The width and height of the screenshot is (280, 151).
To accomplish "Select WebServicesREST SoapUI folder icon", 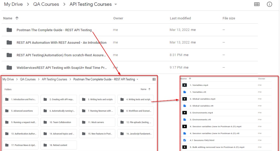I will 9,68.
